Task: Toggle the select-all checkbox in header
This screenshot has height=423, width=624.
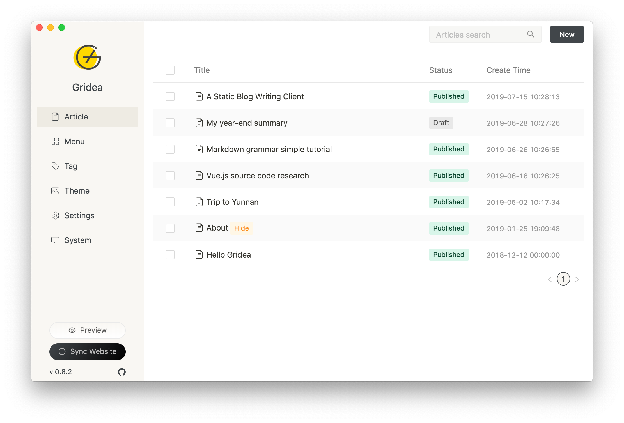Action: click(170, 70)
